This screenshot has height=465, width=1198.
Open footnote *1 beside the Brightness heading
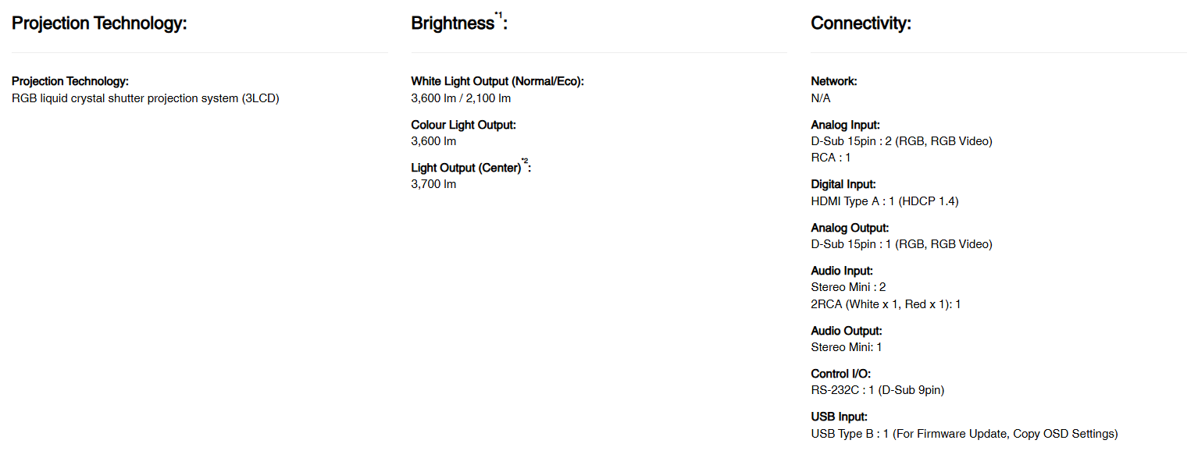coord(498,14)
